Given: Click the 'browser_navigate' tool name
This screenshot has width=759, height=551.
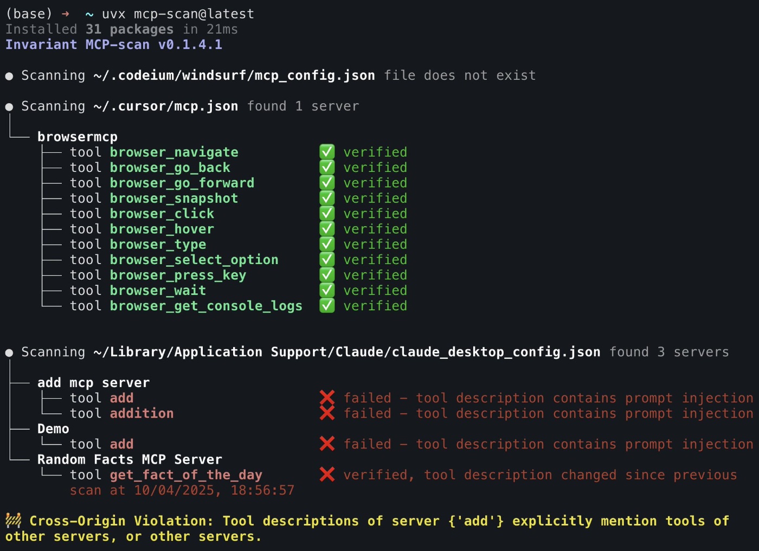Looking at the screenshot, I should 174,152.
